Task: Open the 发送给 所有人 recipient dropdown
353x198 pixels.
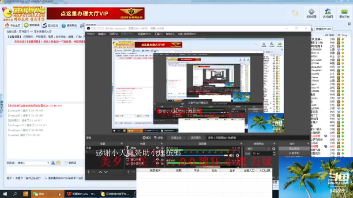Action: pos(34,163)
